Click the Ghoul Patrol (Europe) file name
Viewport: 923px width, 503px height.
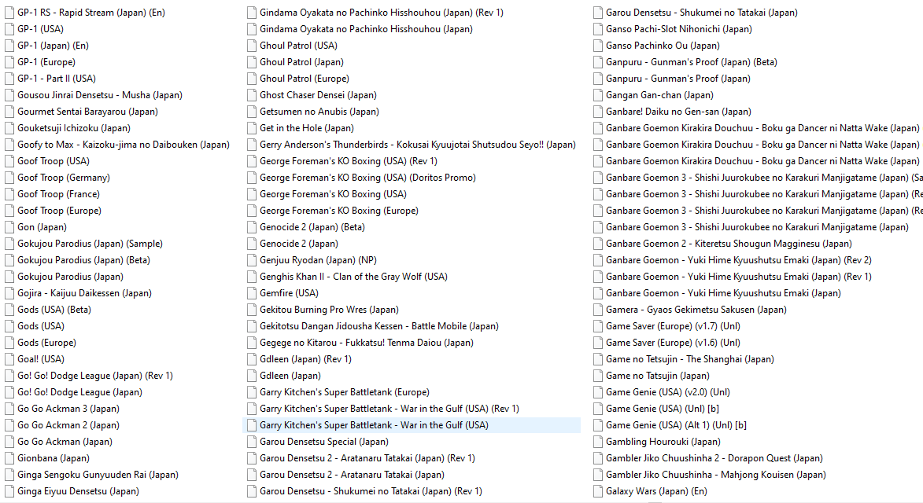click(x=305, y=78)
